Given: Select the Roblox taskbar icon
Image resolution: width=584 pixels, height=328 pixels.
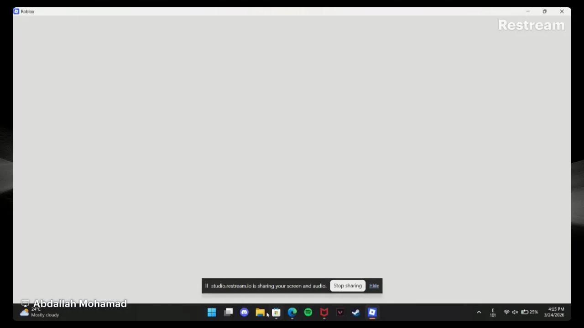Looking at the screenshot, I should (x=372, y=312).
